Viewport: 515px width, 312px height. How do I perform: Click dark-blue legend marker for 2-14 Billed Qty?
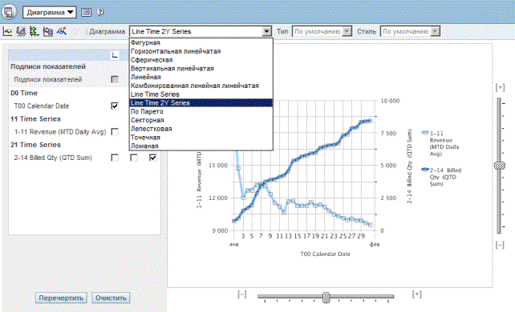(x=425, y=170)
